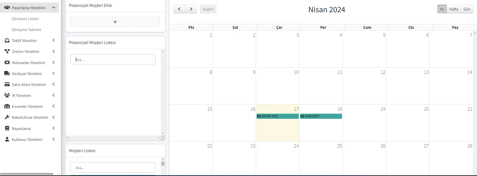Click the Satın Alma Yönetimi card icon

coord(7,84)
